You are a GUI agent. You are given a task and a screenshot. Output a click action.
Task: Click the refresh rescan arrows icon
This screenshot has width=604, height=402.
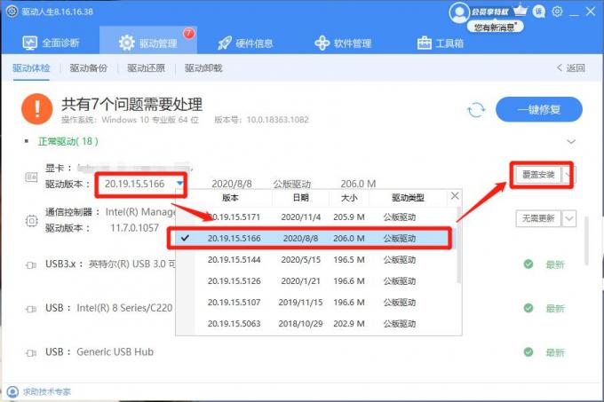point(476,110)
